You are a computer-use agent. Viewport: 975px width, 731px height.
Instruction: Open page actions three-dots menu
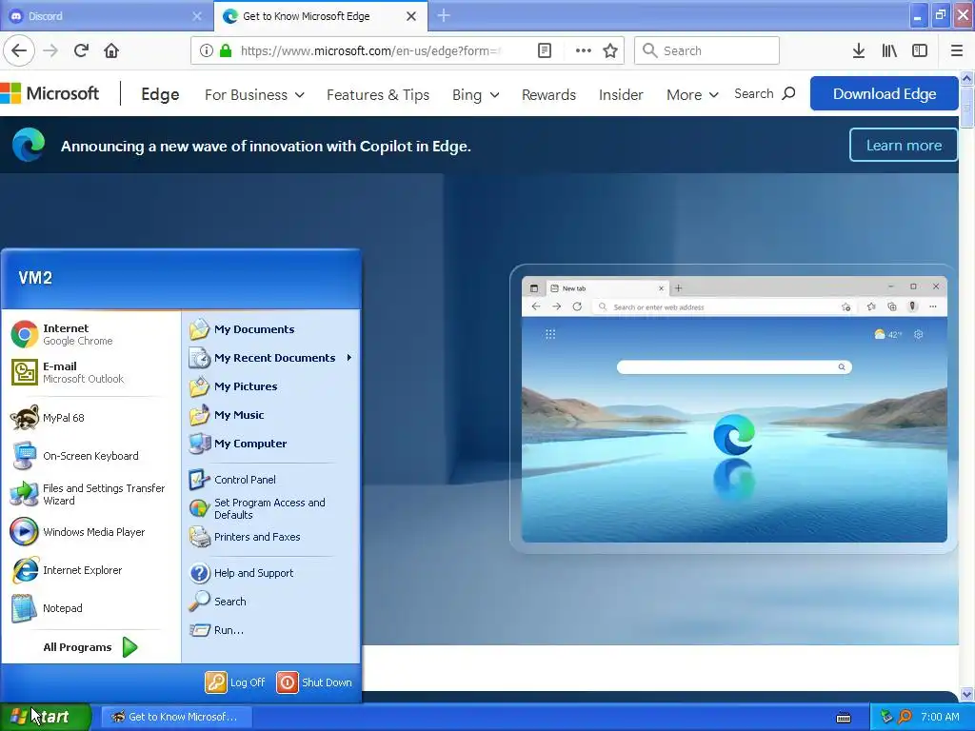(x=584, y=50)
